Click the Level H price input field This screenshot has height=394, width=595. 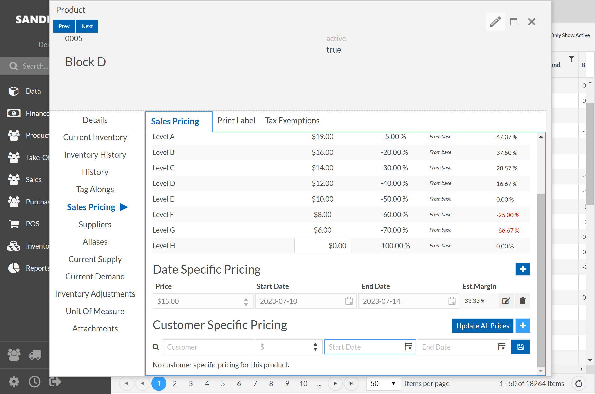[x=323, y=245]
